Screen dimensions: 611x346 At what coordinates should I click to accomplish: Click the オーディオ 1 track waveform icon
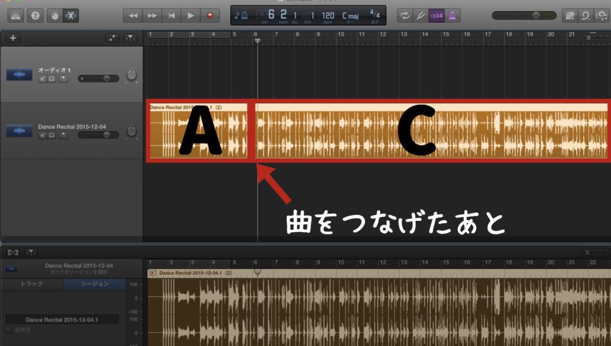(x=19, y=75)
